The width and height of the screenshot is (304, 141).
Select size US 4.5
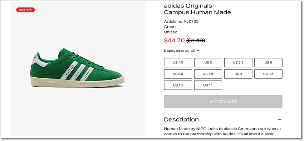tap(178, 63)
